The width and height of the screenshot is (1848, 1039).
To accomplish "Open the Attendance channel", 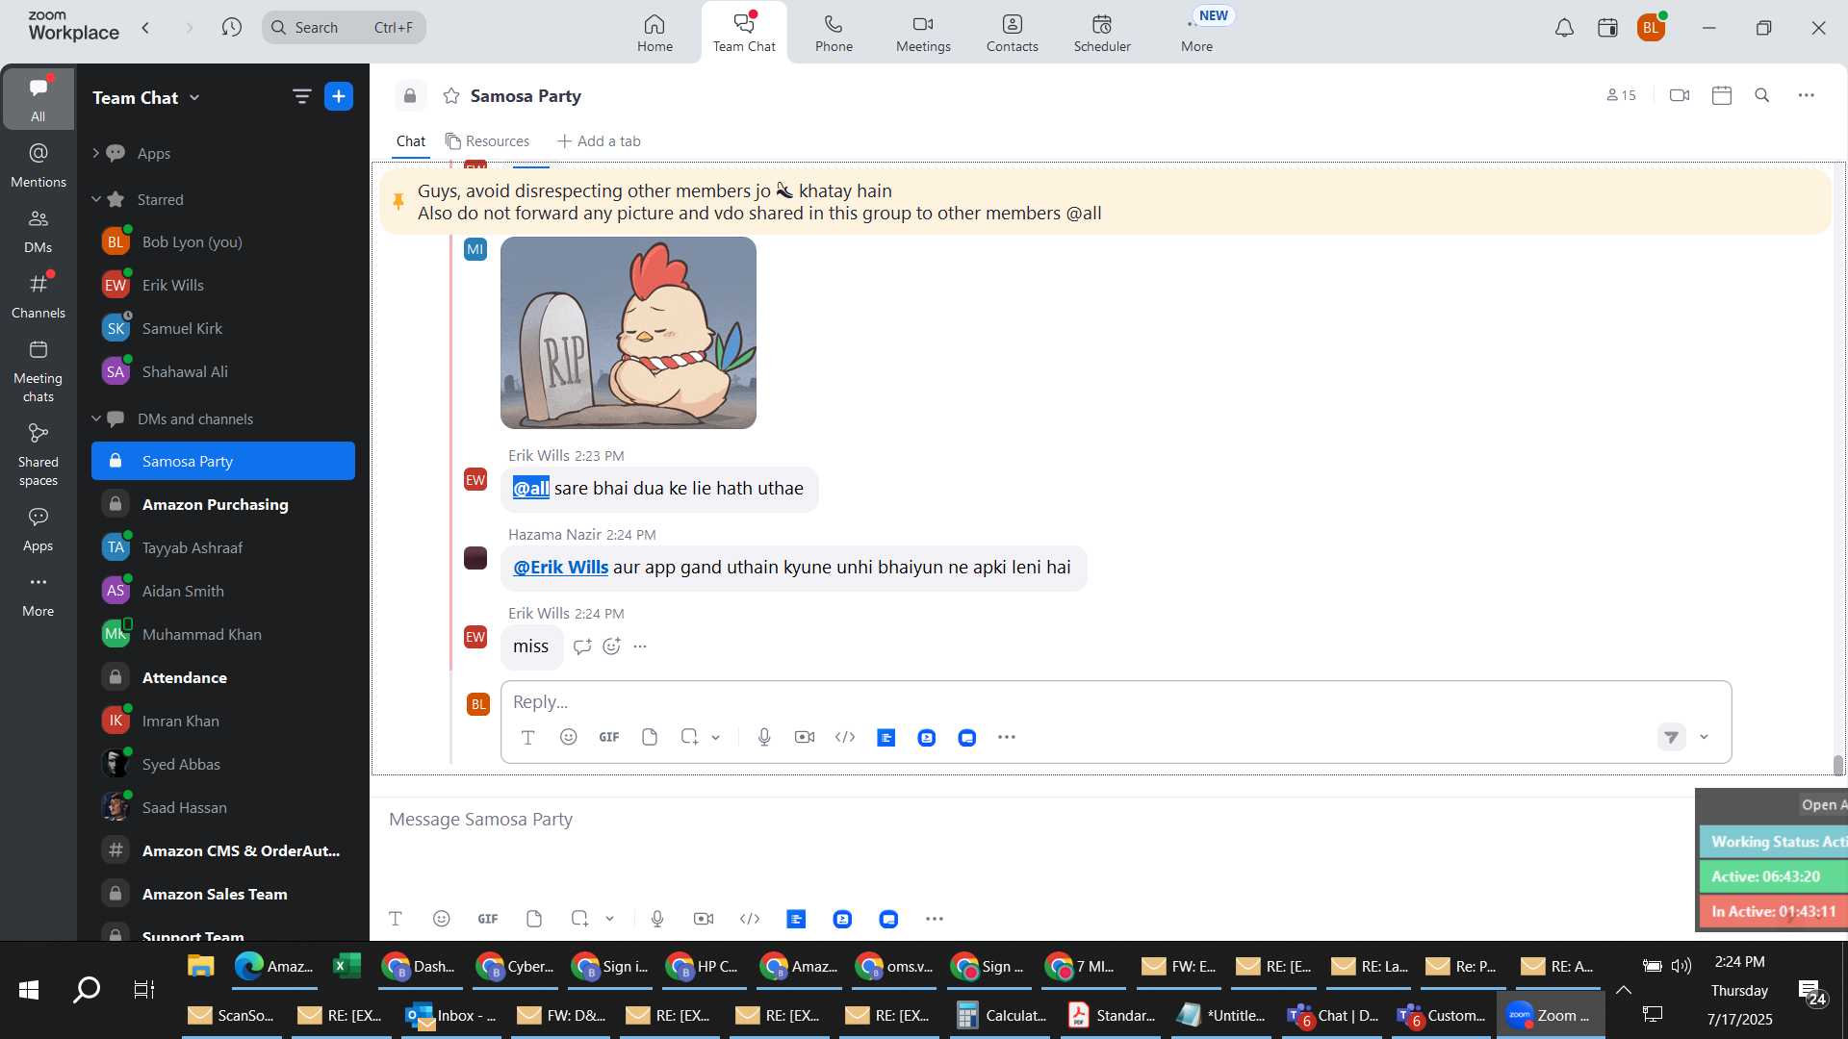I will click(x=223, y=678).
